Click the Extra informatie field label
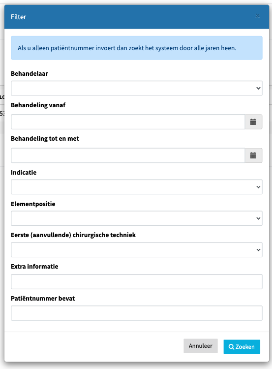Screen dimensions: 272x369 coord(34,266)
